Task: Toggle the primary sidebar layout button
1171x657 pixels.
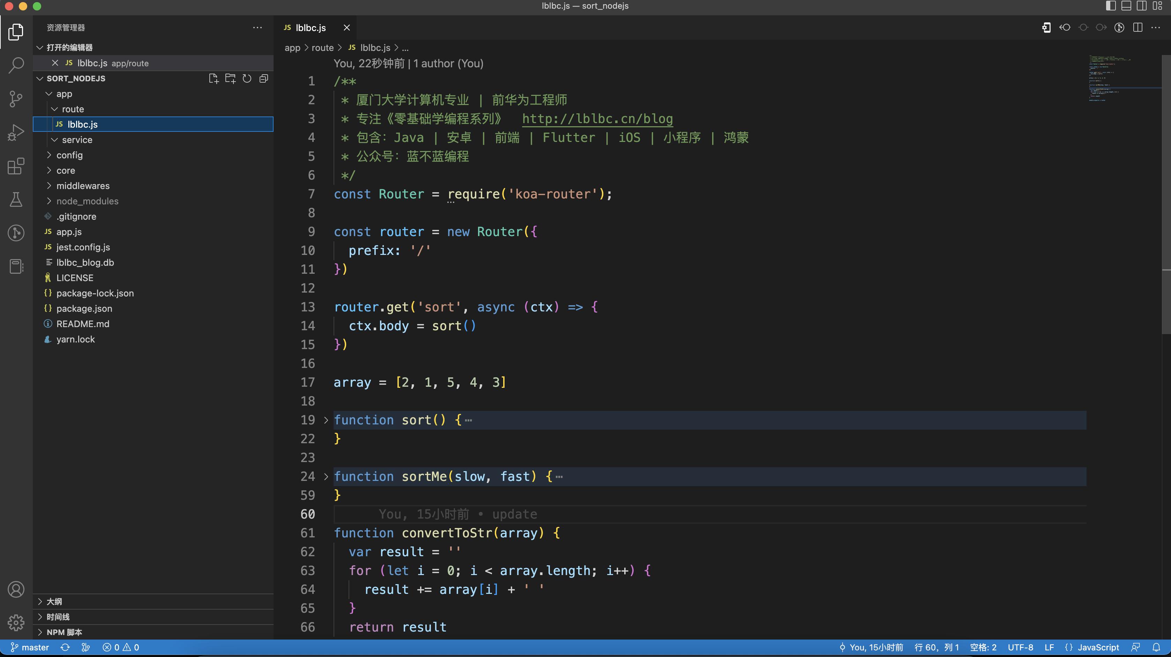Action: [x=1111, y=6]
